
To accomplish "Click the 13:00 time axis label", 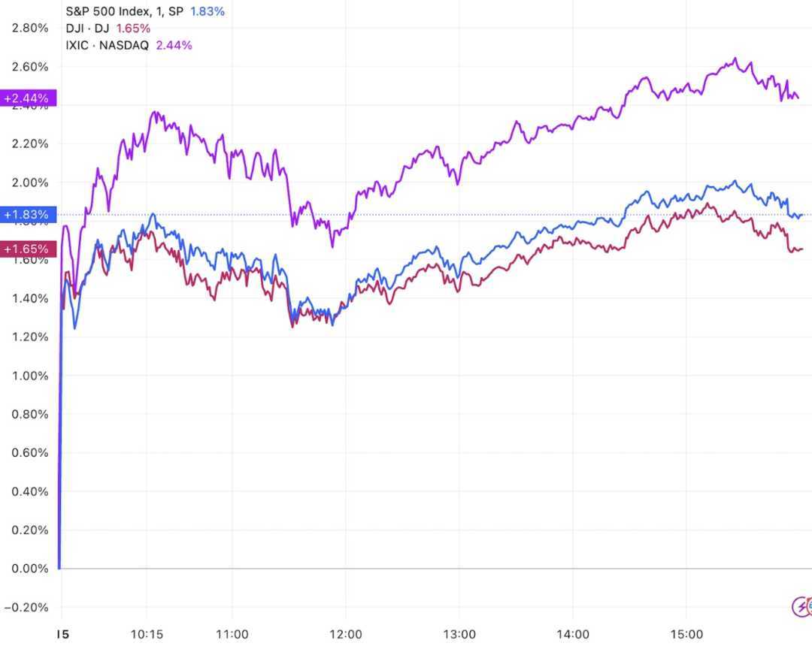I will coord(459,634).
